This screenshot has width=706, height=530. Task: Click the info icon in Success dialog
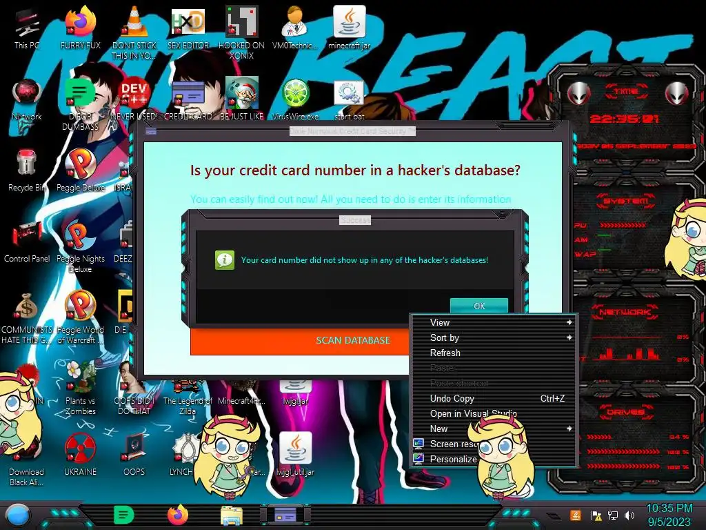(225, 260)
